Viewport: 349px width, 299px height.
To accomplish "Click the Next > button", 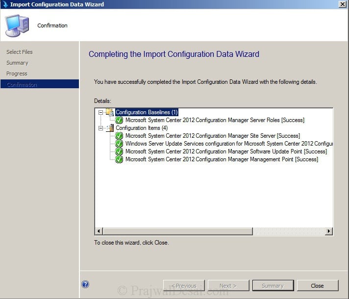I will 228,286.
